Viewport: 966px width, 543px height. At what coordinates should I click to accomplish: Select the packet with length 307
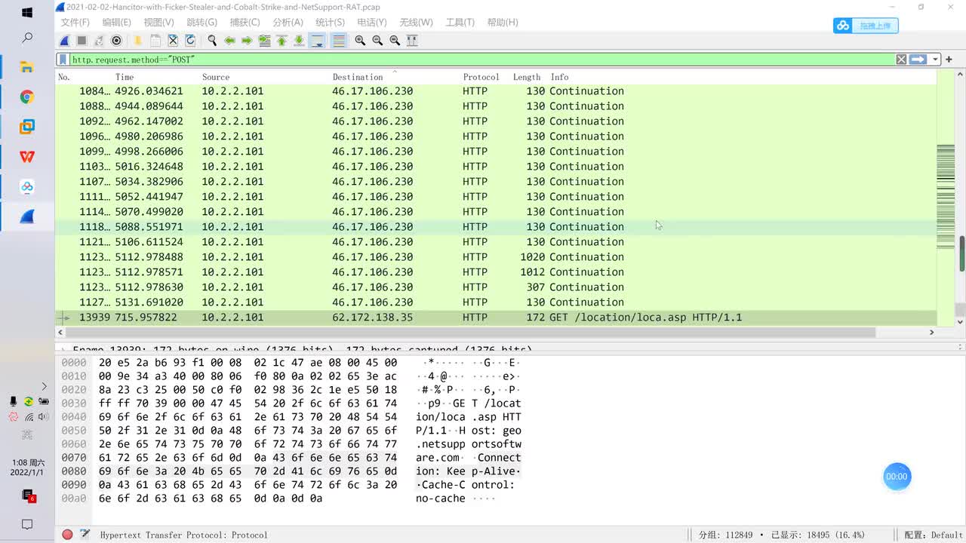coord(496,287)
